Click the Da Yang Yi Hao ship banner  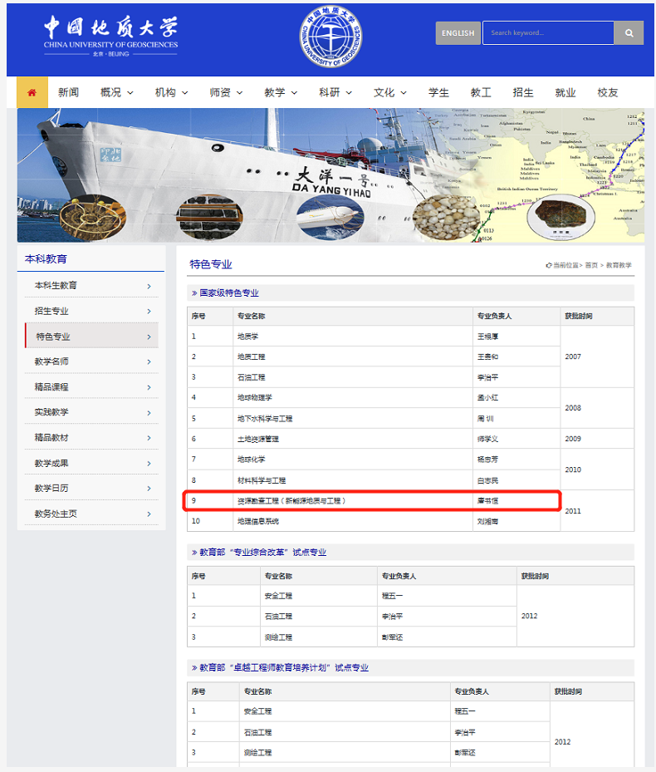(x=330, y=175)
